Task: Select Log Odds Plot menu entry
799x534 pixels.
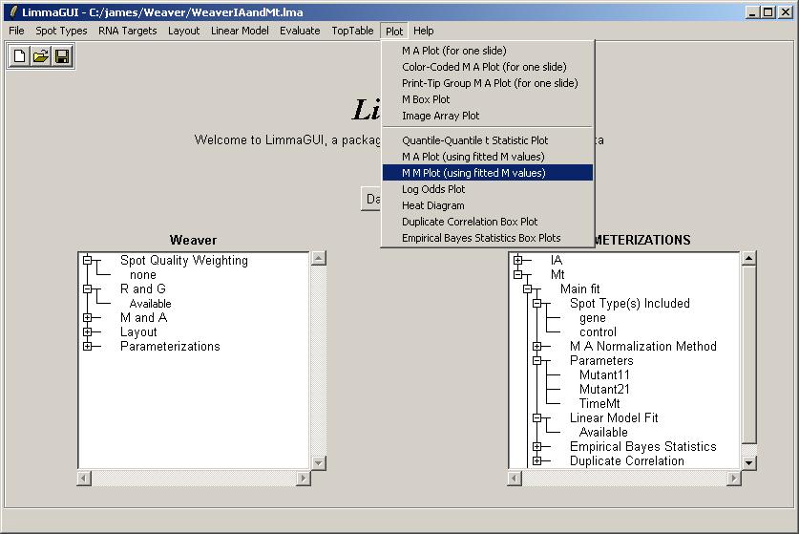Action: (432, 189)
